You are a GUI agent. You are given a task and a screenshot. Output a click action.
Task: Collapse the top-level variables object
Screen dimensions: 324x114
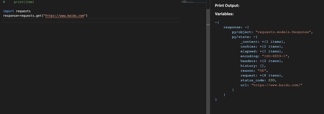point(216,22)
